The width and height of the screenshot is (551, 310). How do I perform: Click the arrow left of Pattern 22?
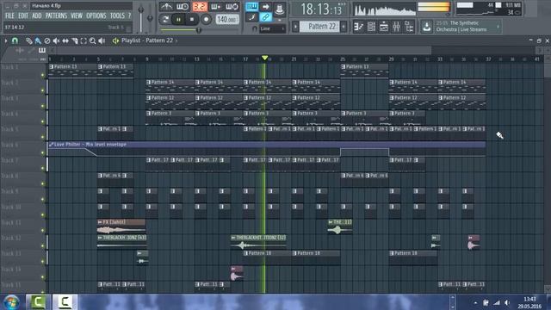295,27
